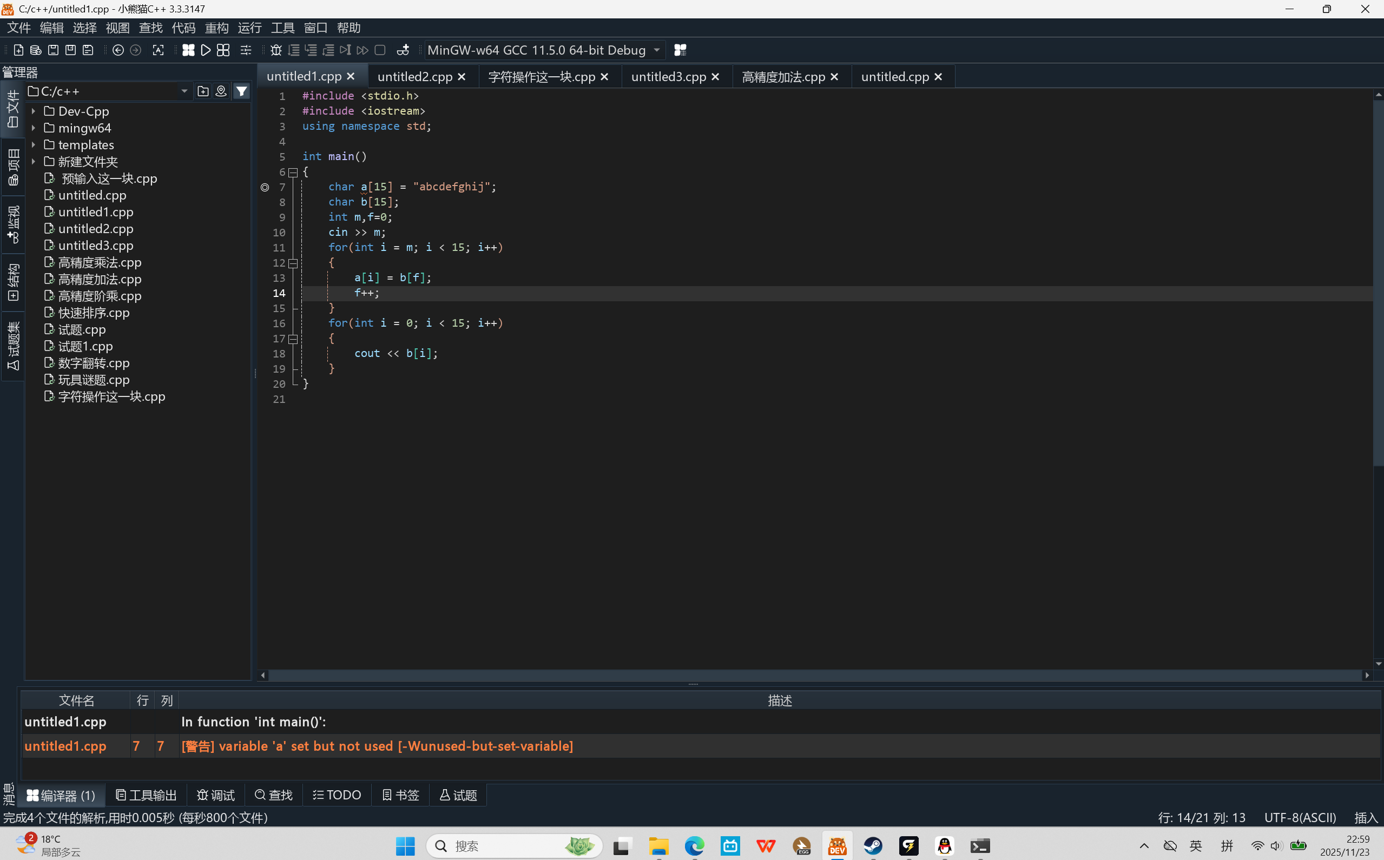The height and width of the screenshot is (860, 1384).
Task: Switch to the 高精度加法.cpp editor tab
Action: point(783,76)
